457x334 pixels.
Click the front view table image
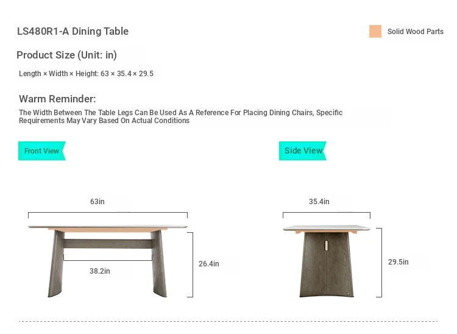pos(108,259)
